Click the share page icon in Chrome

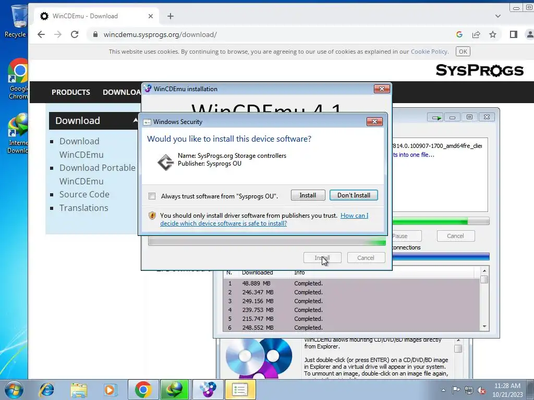[476, 34]
